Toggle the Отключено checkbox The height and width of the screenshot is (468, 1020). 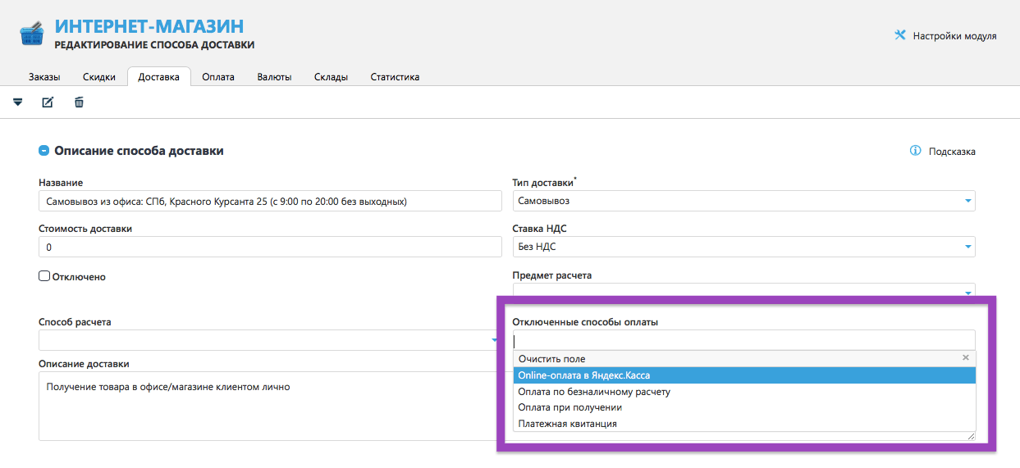coord(44,276)
